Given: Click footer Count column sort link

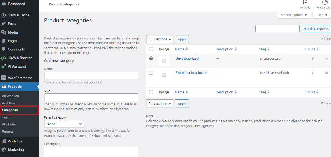Looking at the screenshot, I should click(312, 92).
